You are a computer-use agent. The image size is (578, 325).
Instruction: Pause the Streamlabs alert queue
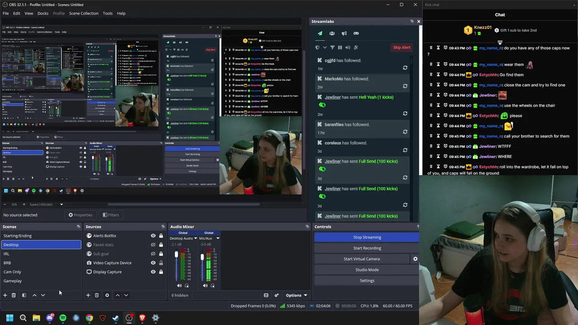(340, 47)
